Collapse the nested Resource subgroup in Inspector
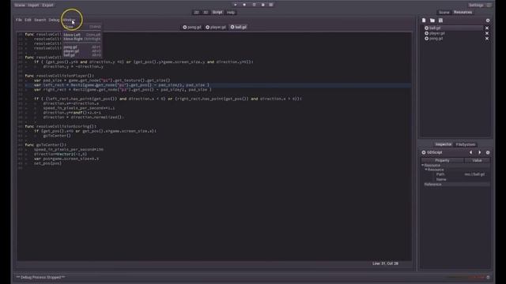Image resolution: width=506 pixels, height=284 pixels. [426, 170]
